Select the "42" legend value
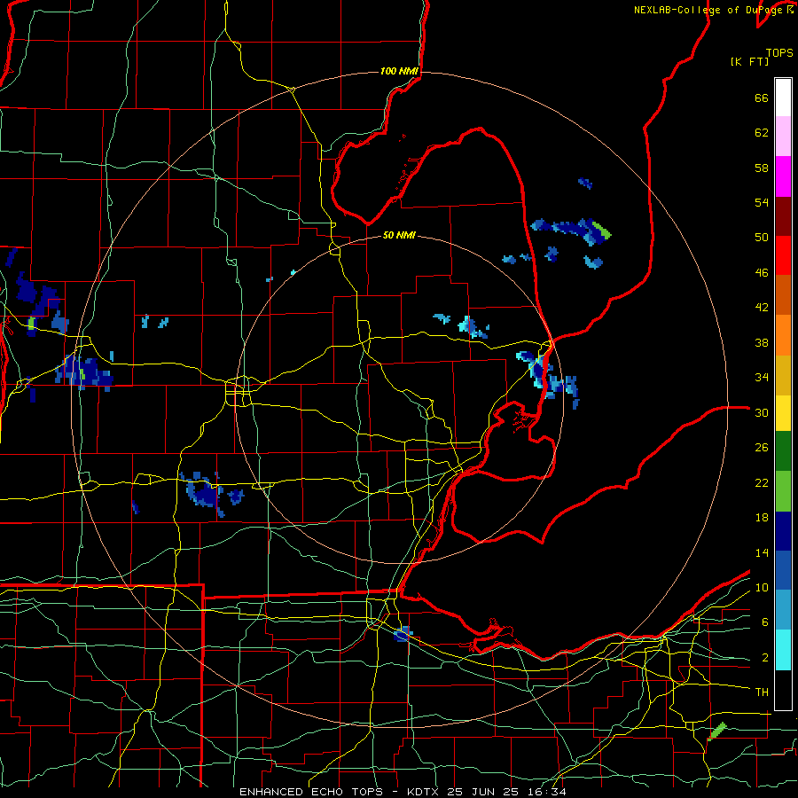The image size is (798, 798). (762, 308)
